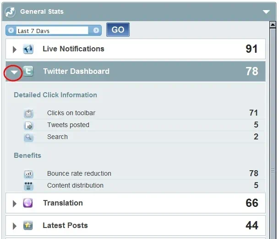279x239 pixels.
Task: Click the Bounce rate reduction value 78
Action: tap(253, 173)
